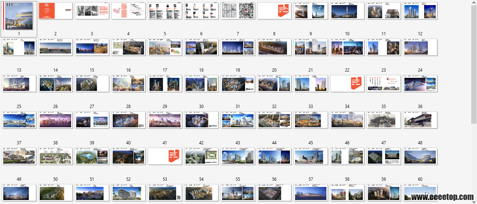Select slide thumbnail numbered 49

point(19,156)
